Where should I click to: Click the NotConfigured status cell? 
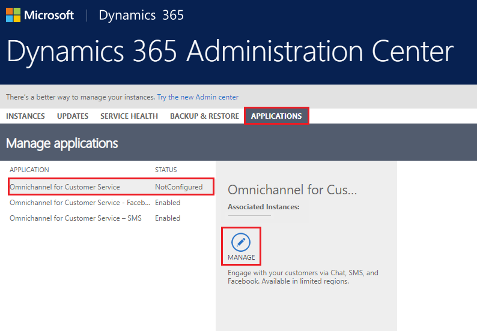click(179, 187)
